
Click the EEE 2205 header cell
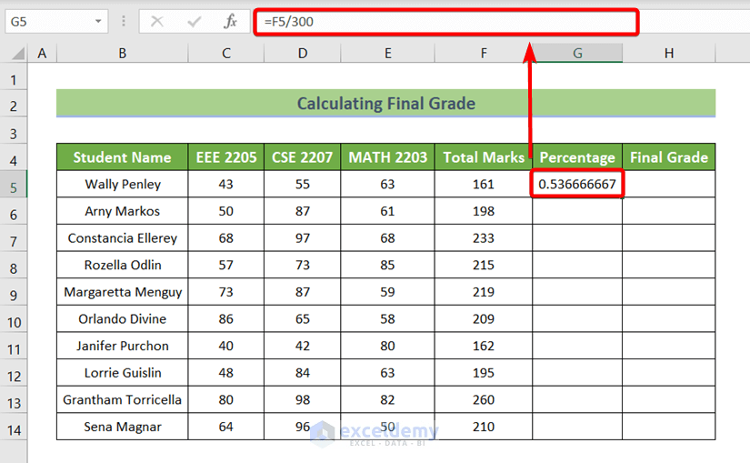click(226, 157)
